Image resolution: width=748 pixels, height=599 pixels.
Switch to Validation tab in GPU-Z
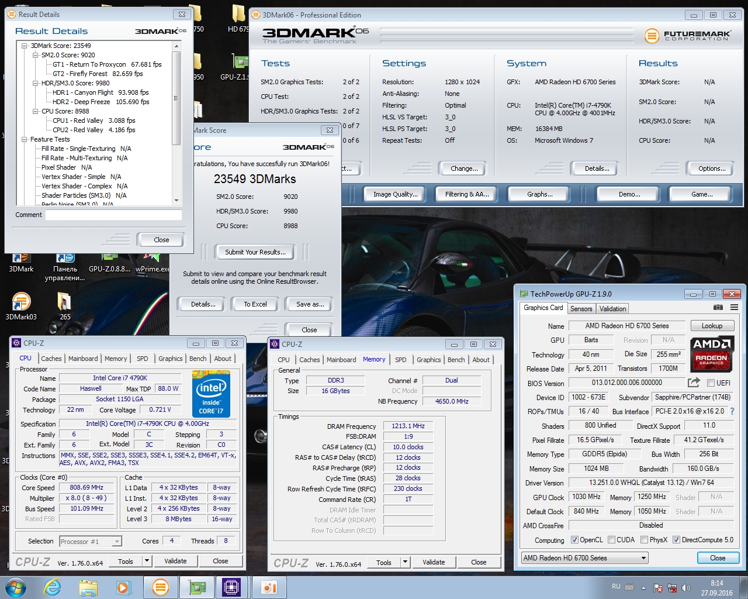(x=612, y=309)
